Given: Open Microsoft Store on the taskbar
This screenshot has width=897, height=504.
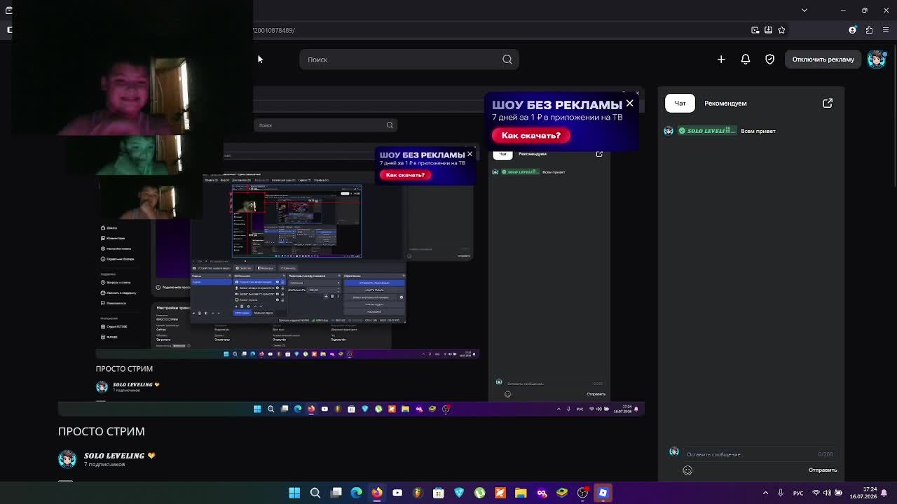Looking at the screenshot, I should 439,493.
